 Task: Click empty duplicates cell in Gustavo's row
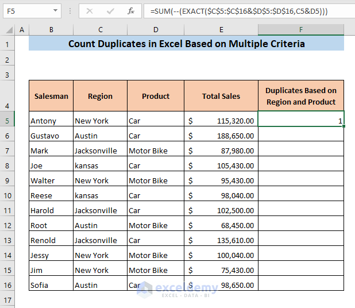click(x=301, y=134)
